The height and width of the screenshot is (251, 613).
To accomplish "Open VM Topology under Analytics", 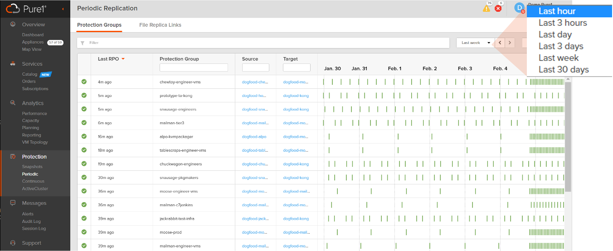I will pyautogui.click(x=35, y=142).
